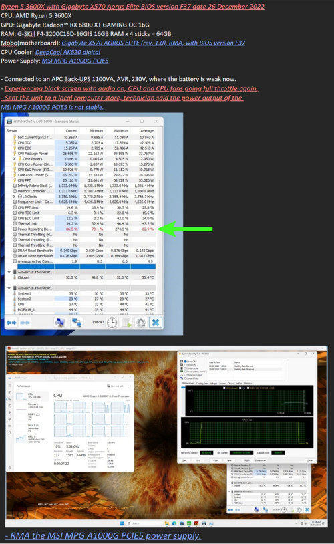Open the DeepCool AK620 digital link
The width and height of the screenshot is (334, 544).
(67, 52)
